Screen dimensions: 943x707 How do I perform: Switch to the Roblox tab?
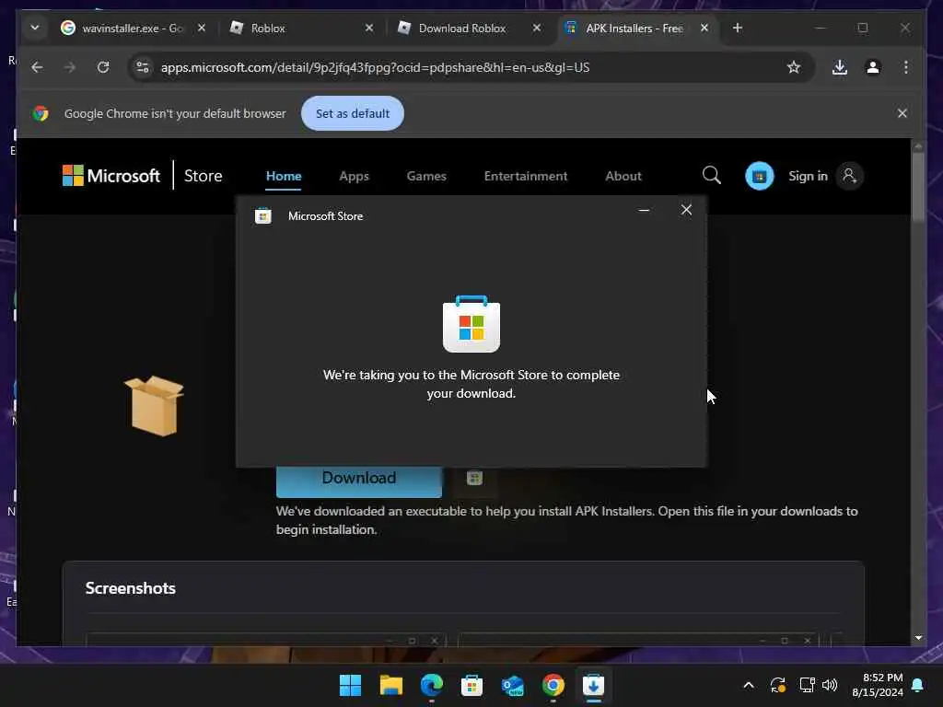click(x=301, y=29)
